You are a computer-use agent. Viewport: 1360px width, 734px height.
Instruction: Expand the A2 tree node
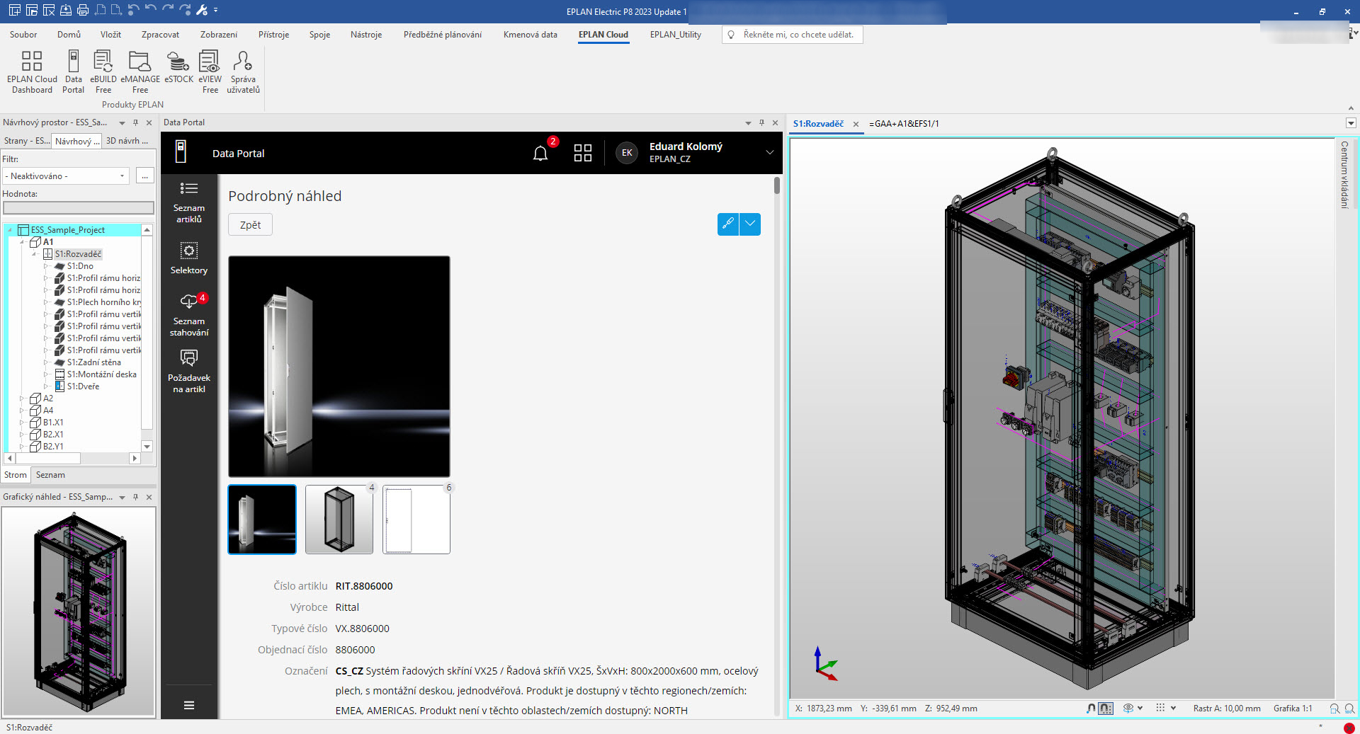tap(22, 398)
